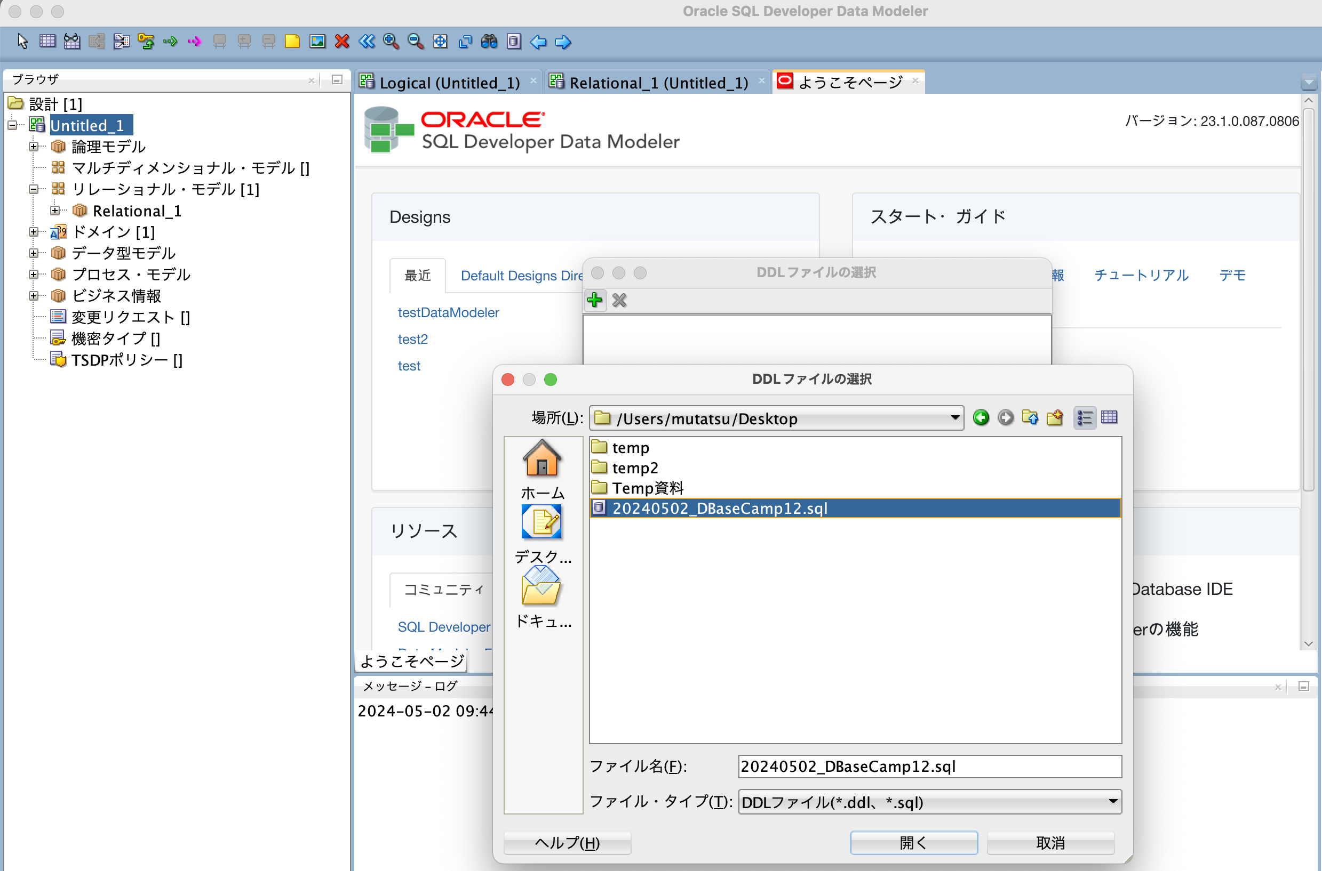Click the red X delete icon in the toolbar
This screenshot has height=871, width=1322.
click(341, 42)
